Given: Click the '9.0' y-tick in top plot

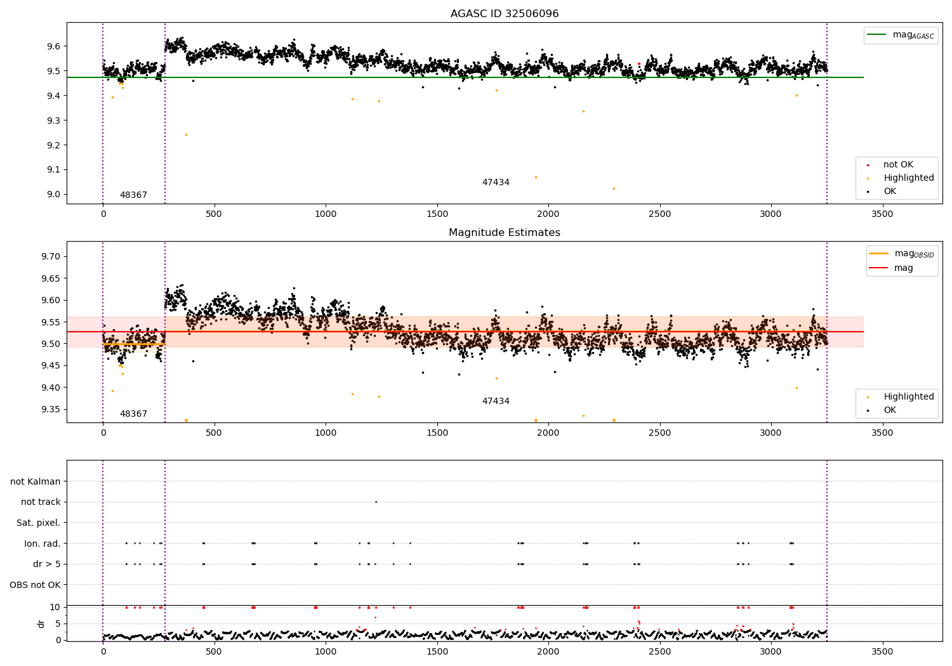Looking at the screenshot, I should [55, 195].
